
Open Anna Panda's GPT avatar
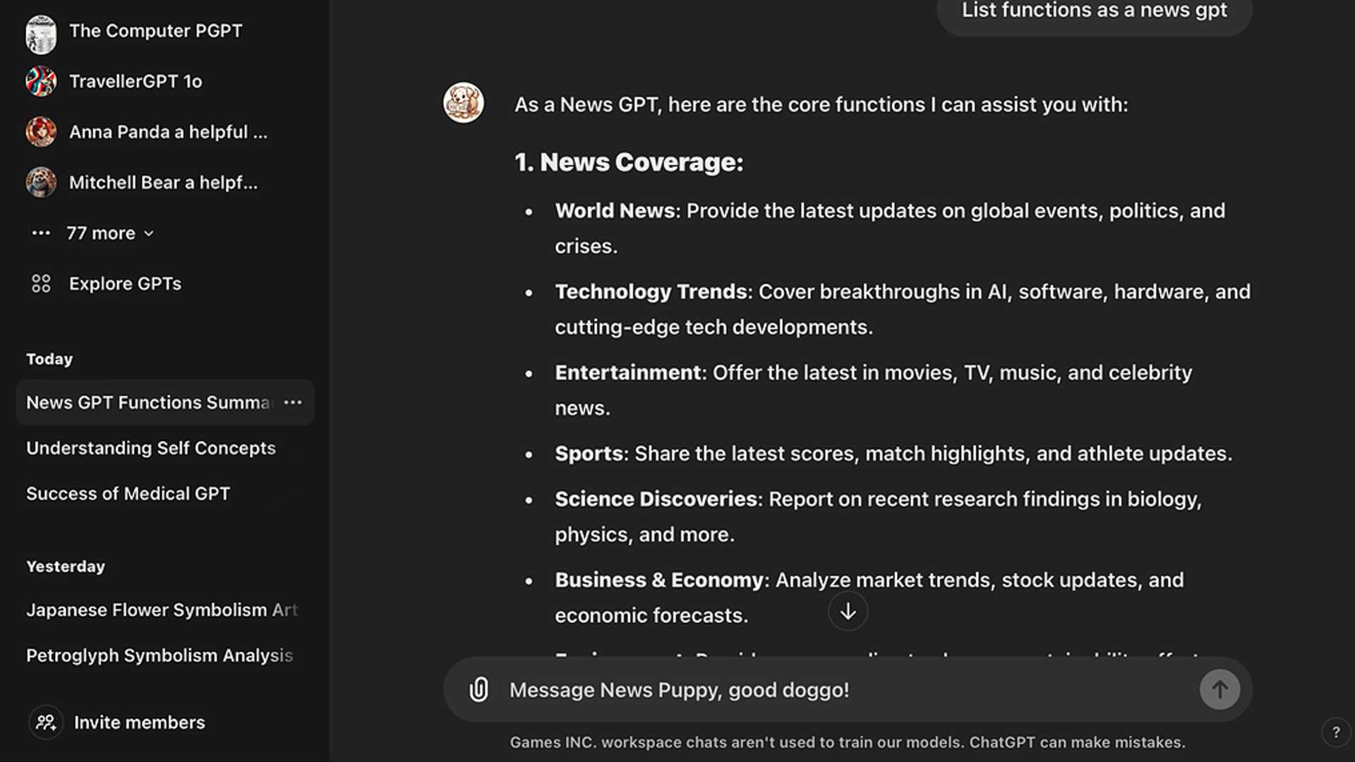click(x=41, y=131)
